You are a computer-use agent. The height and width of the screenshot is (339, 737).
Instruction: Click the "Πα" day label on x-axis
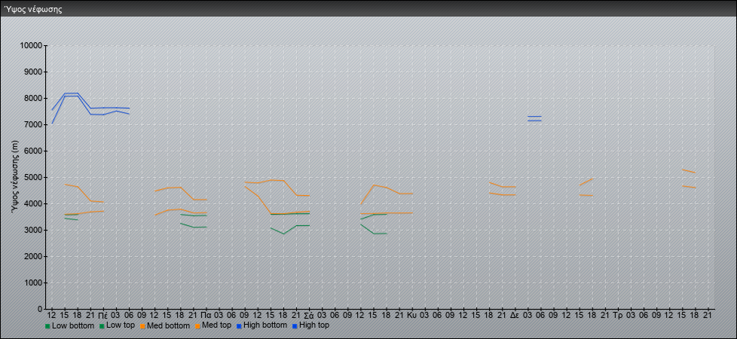click(x=206, y=315)
